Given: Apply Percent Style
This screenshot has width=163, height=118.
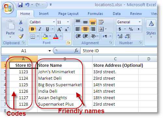Looking at the screenshot, I should [131, 29].
